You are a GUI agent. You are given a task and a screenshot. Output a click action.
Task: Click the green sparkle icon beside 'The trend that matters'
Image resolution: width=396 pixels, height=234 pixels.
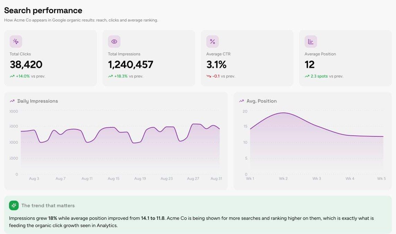pyautogui.click(x=14, y=206)
